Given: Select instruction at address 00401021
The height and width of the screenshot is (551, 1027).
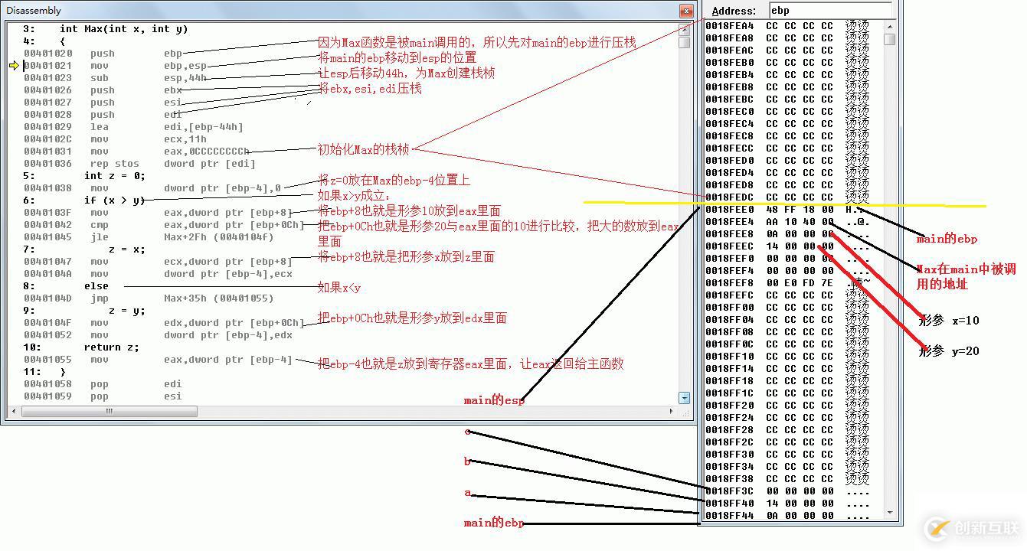Looking at the screenshot, I should click(x=115, y=66).
